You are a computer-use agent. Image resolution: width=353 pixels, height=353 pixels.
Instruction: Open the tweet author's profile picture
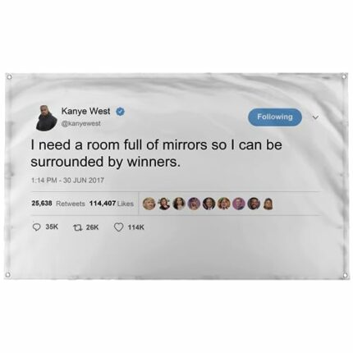coord(46,117)
